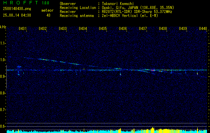Click the 0439 time marker
Viewport: 210px width, 133px height.
coord(183,29)
